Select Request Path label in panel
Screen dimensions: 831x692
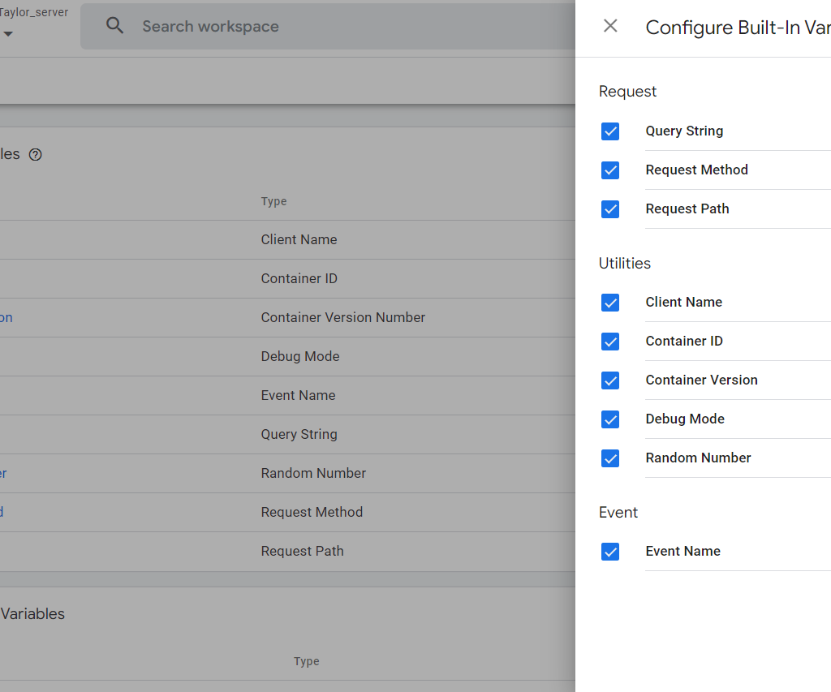pos(687,208)
